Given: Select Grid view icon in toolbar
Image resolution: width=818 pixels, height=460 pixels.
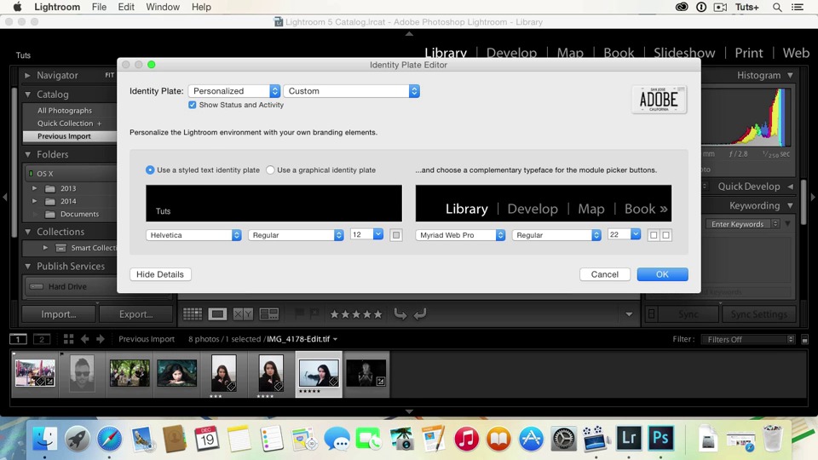Looking at the screenshot, I should coord(193,314).
